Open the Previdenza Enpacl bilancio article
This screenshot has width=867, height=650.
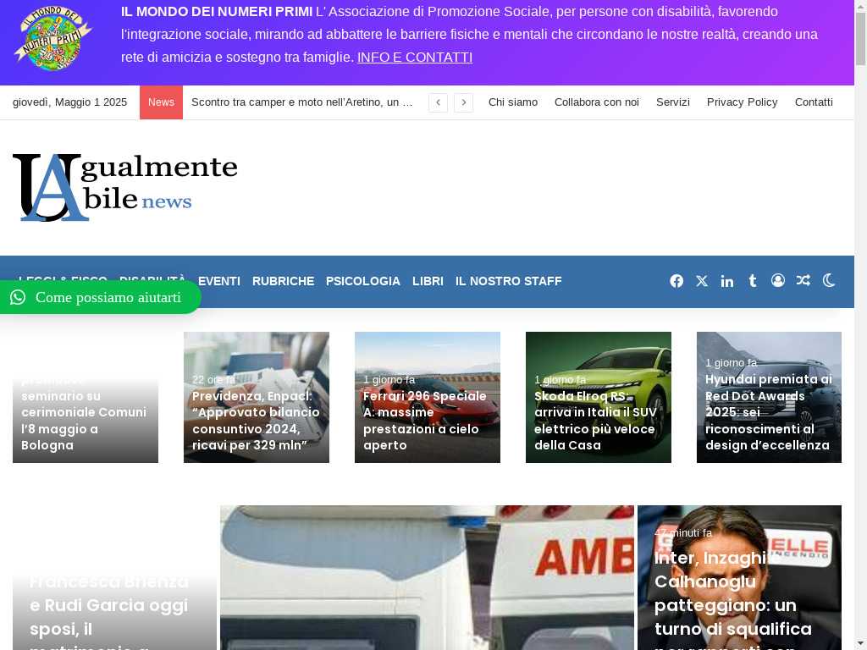coord(256,421)
